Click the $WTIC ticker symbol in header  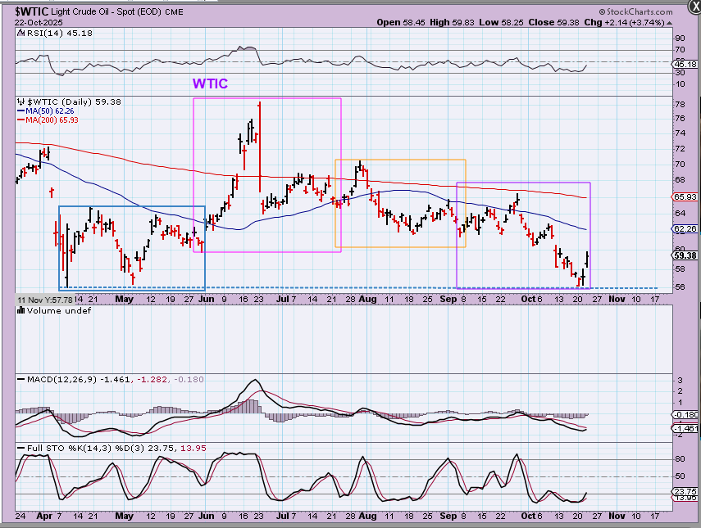(30, 11)
